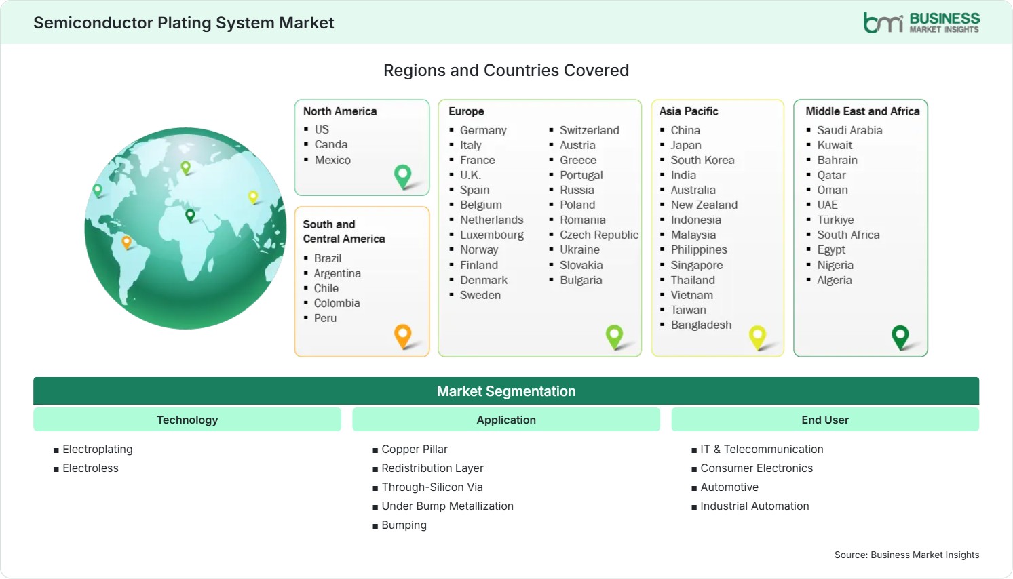Click Industrial Automation item
The height and width of the screenshot is (579, 1013).
(x=754, y=506)
